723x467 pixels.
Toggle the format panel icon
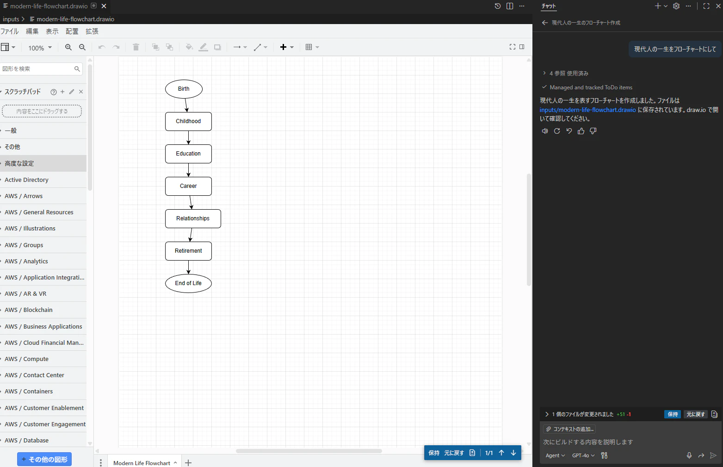click(x=522, y=47)
